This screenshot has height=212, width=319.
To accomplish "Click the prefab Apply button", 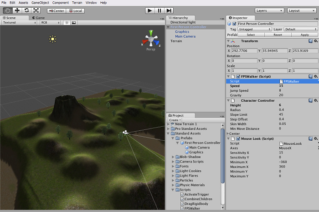I will tap(304, 35).
